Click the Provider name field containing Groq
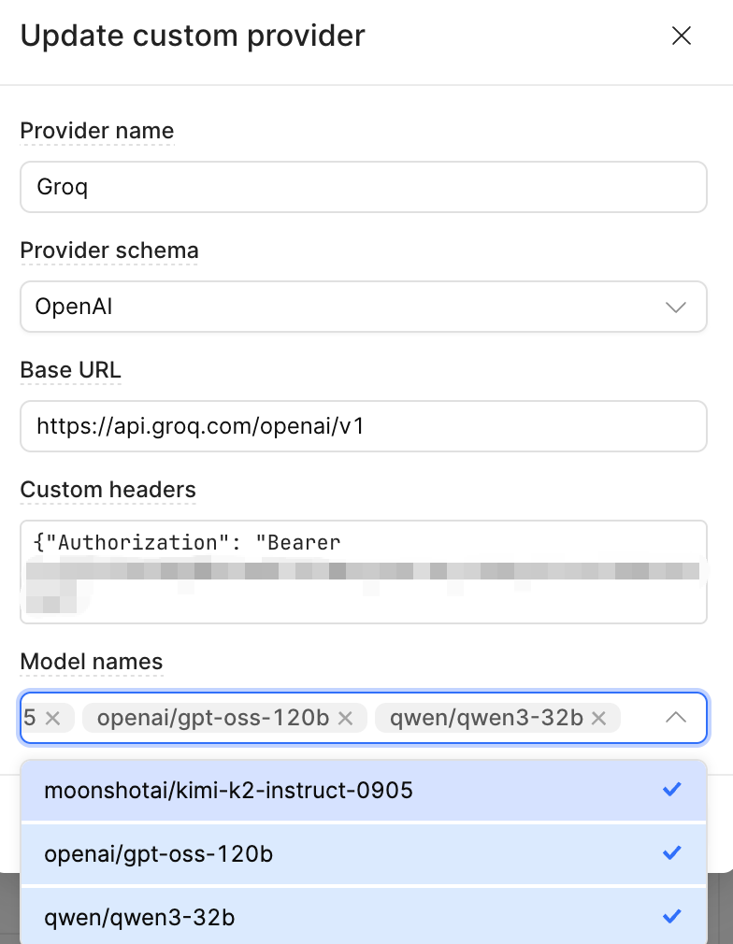 point(363,187)
